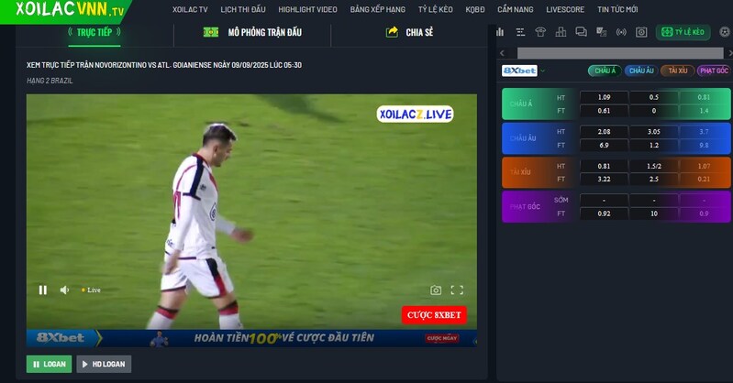Screen dimensions: 733x383
Task: Enter fullscreen video mode
Action: [x=457, y=290]
